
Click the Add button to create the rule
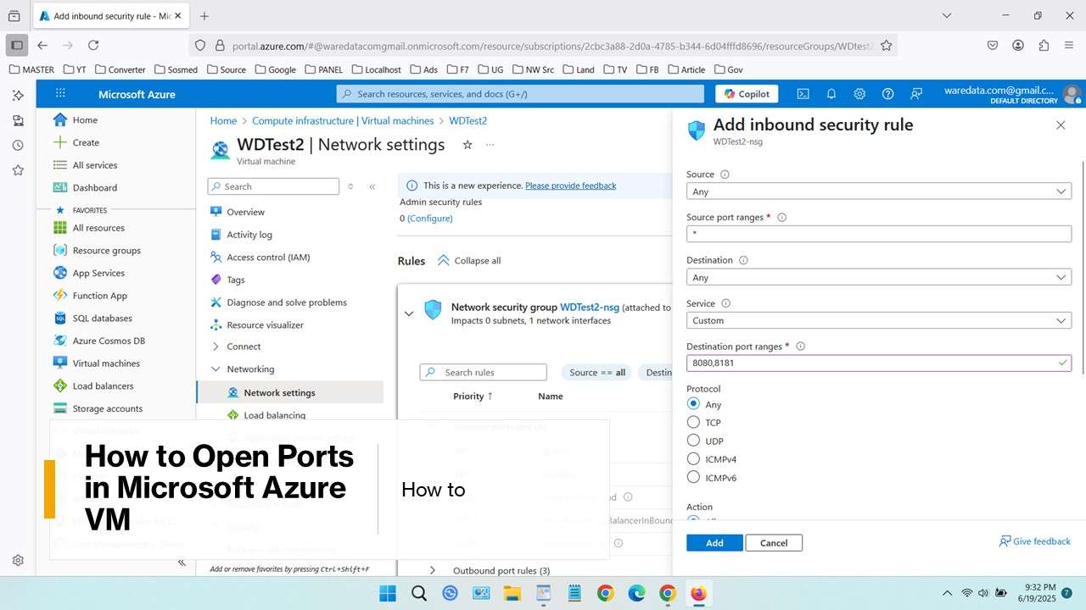[x=714, y=542]
